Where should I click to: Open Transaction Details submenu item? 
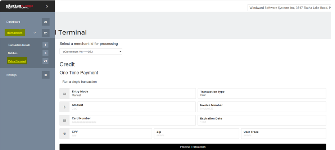point(19,45)
